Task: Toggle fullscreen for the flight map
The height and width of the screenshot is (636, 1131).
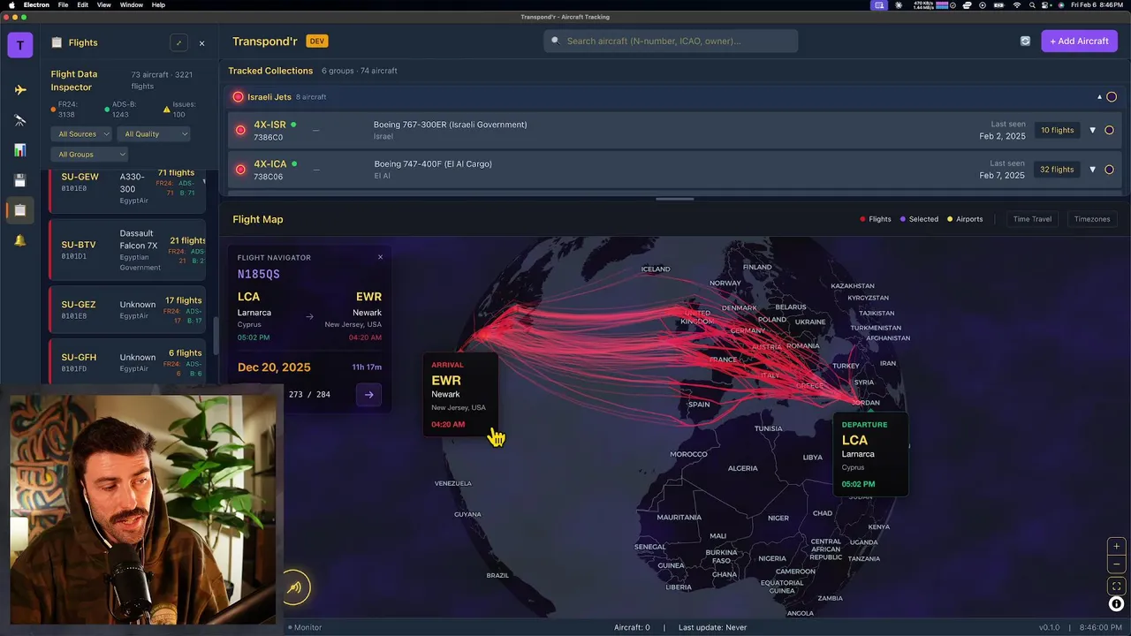Action: (x=1116, y=586)
